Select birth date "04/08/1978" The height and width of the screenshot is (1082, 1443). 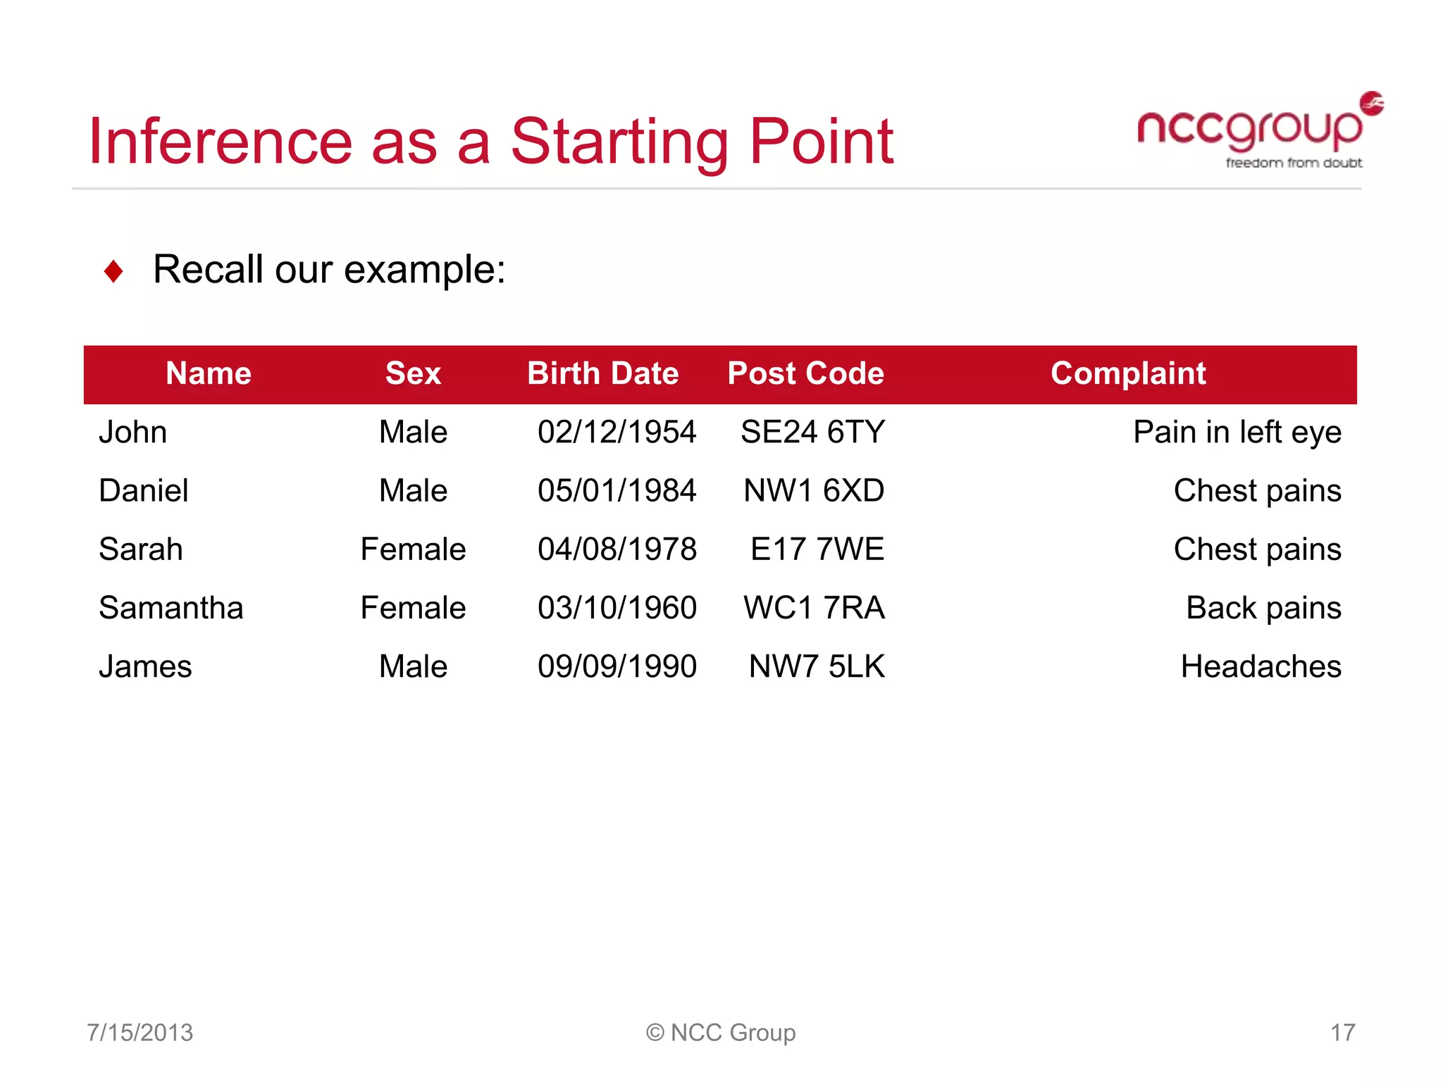(x=617, y=549)
